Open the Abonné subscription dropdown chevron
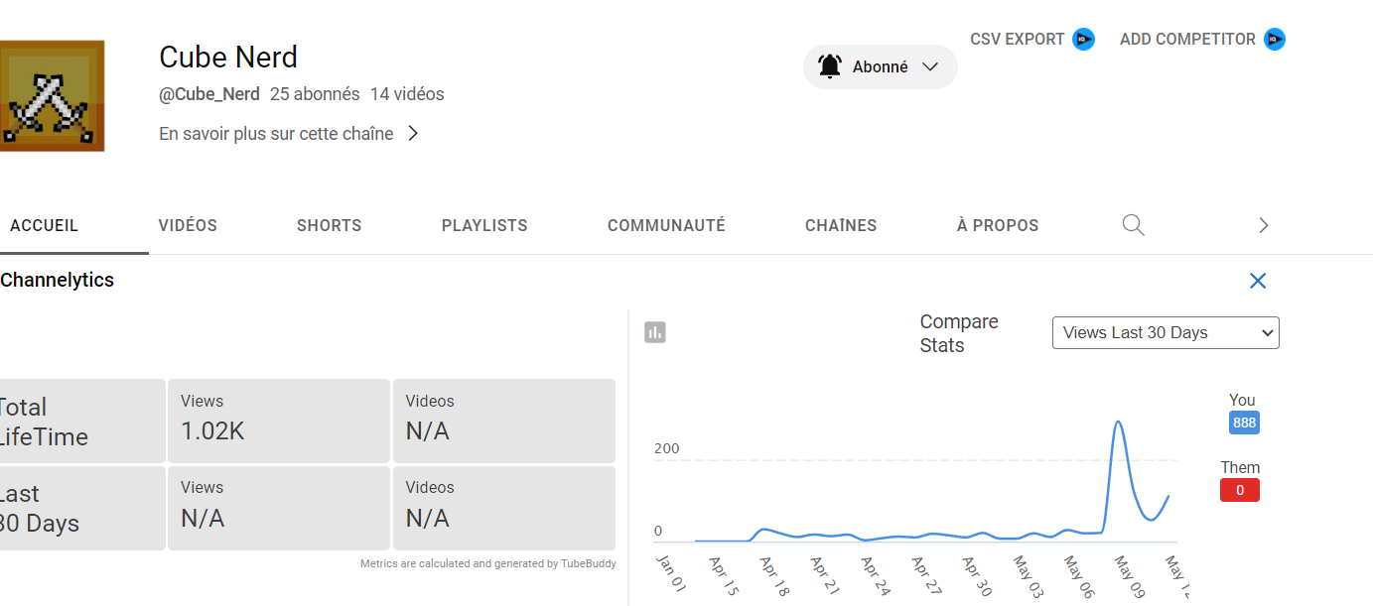The width and height of the screenshot is (1373, 606). pyautogui.click(x=930, y=66)
